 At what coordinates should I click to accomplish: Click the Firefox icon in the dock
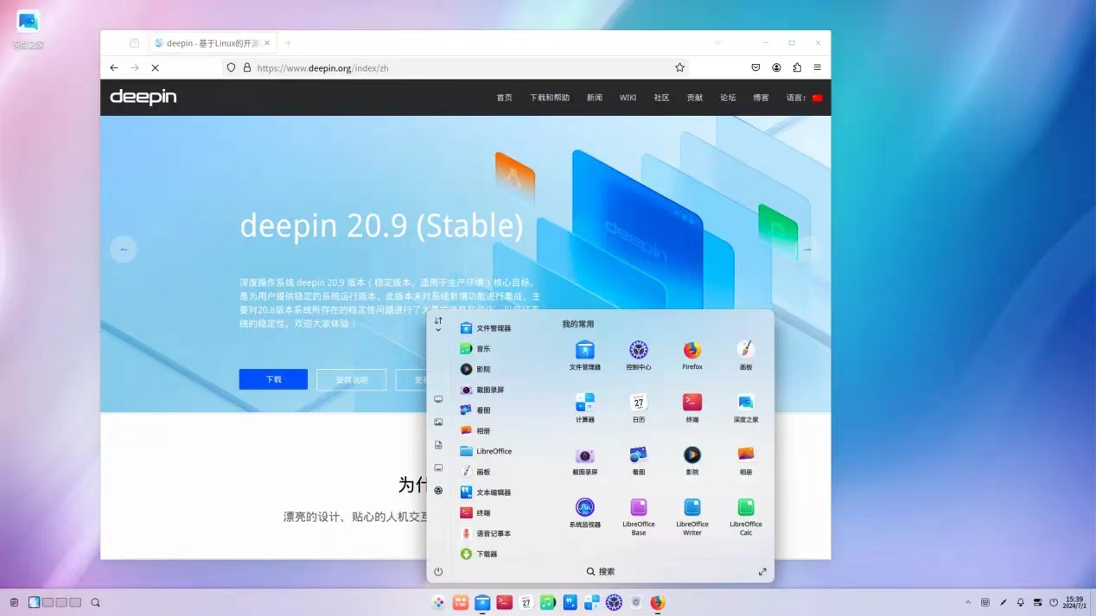click(658, 603)
